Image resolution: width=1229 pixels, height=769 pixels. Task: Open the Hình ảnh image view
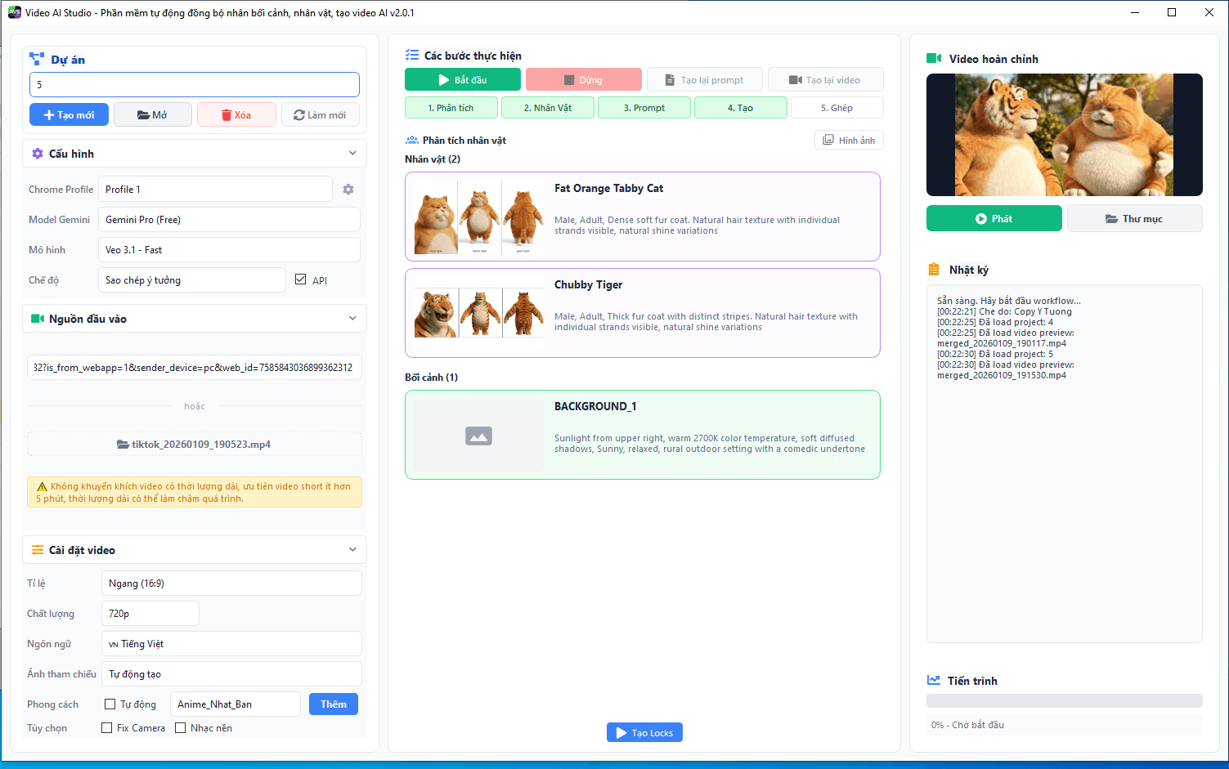(849, 141)
